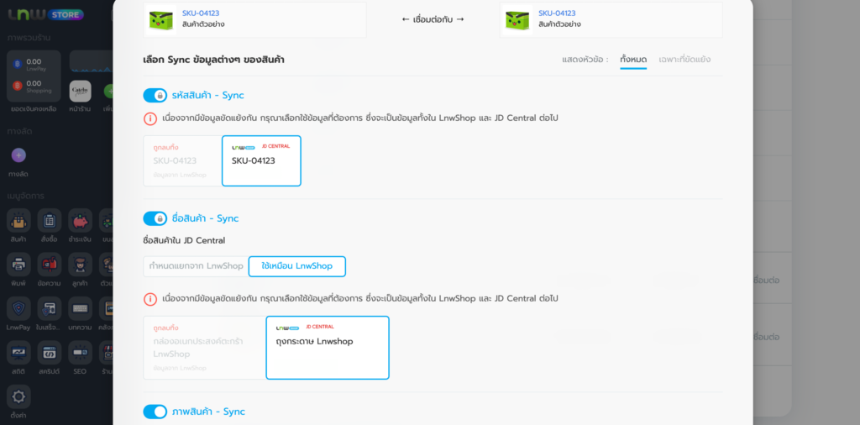Open the สคริปต์ script icon

point(50,353)
